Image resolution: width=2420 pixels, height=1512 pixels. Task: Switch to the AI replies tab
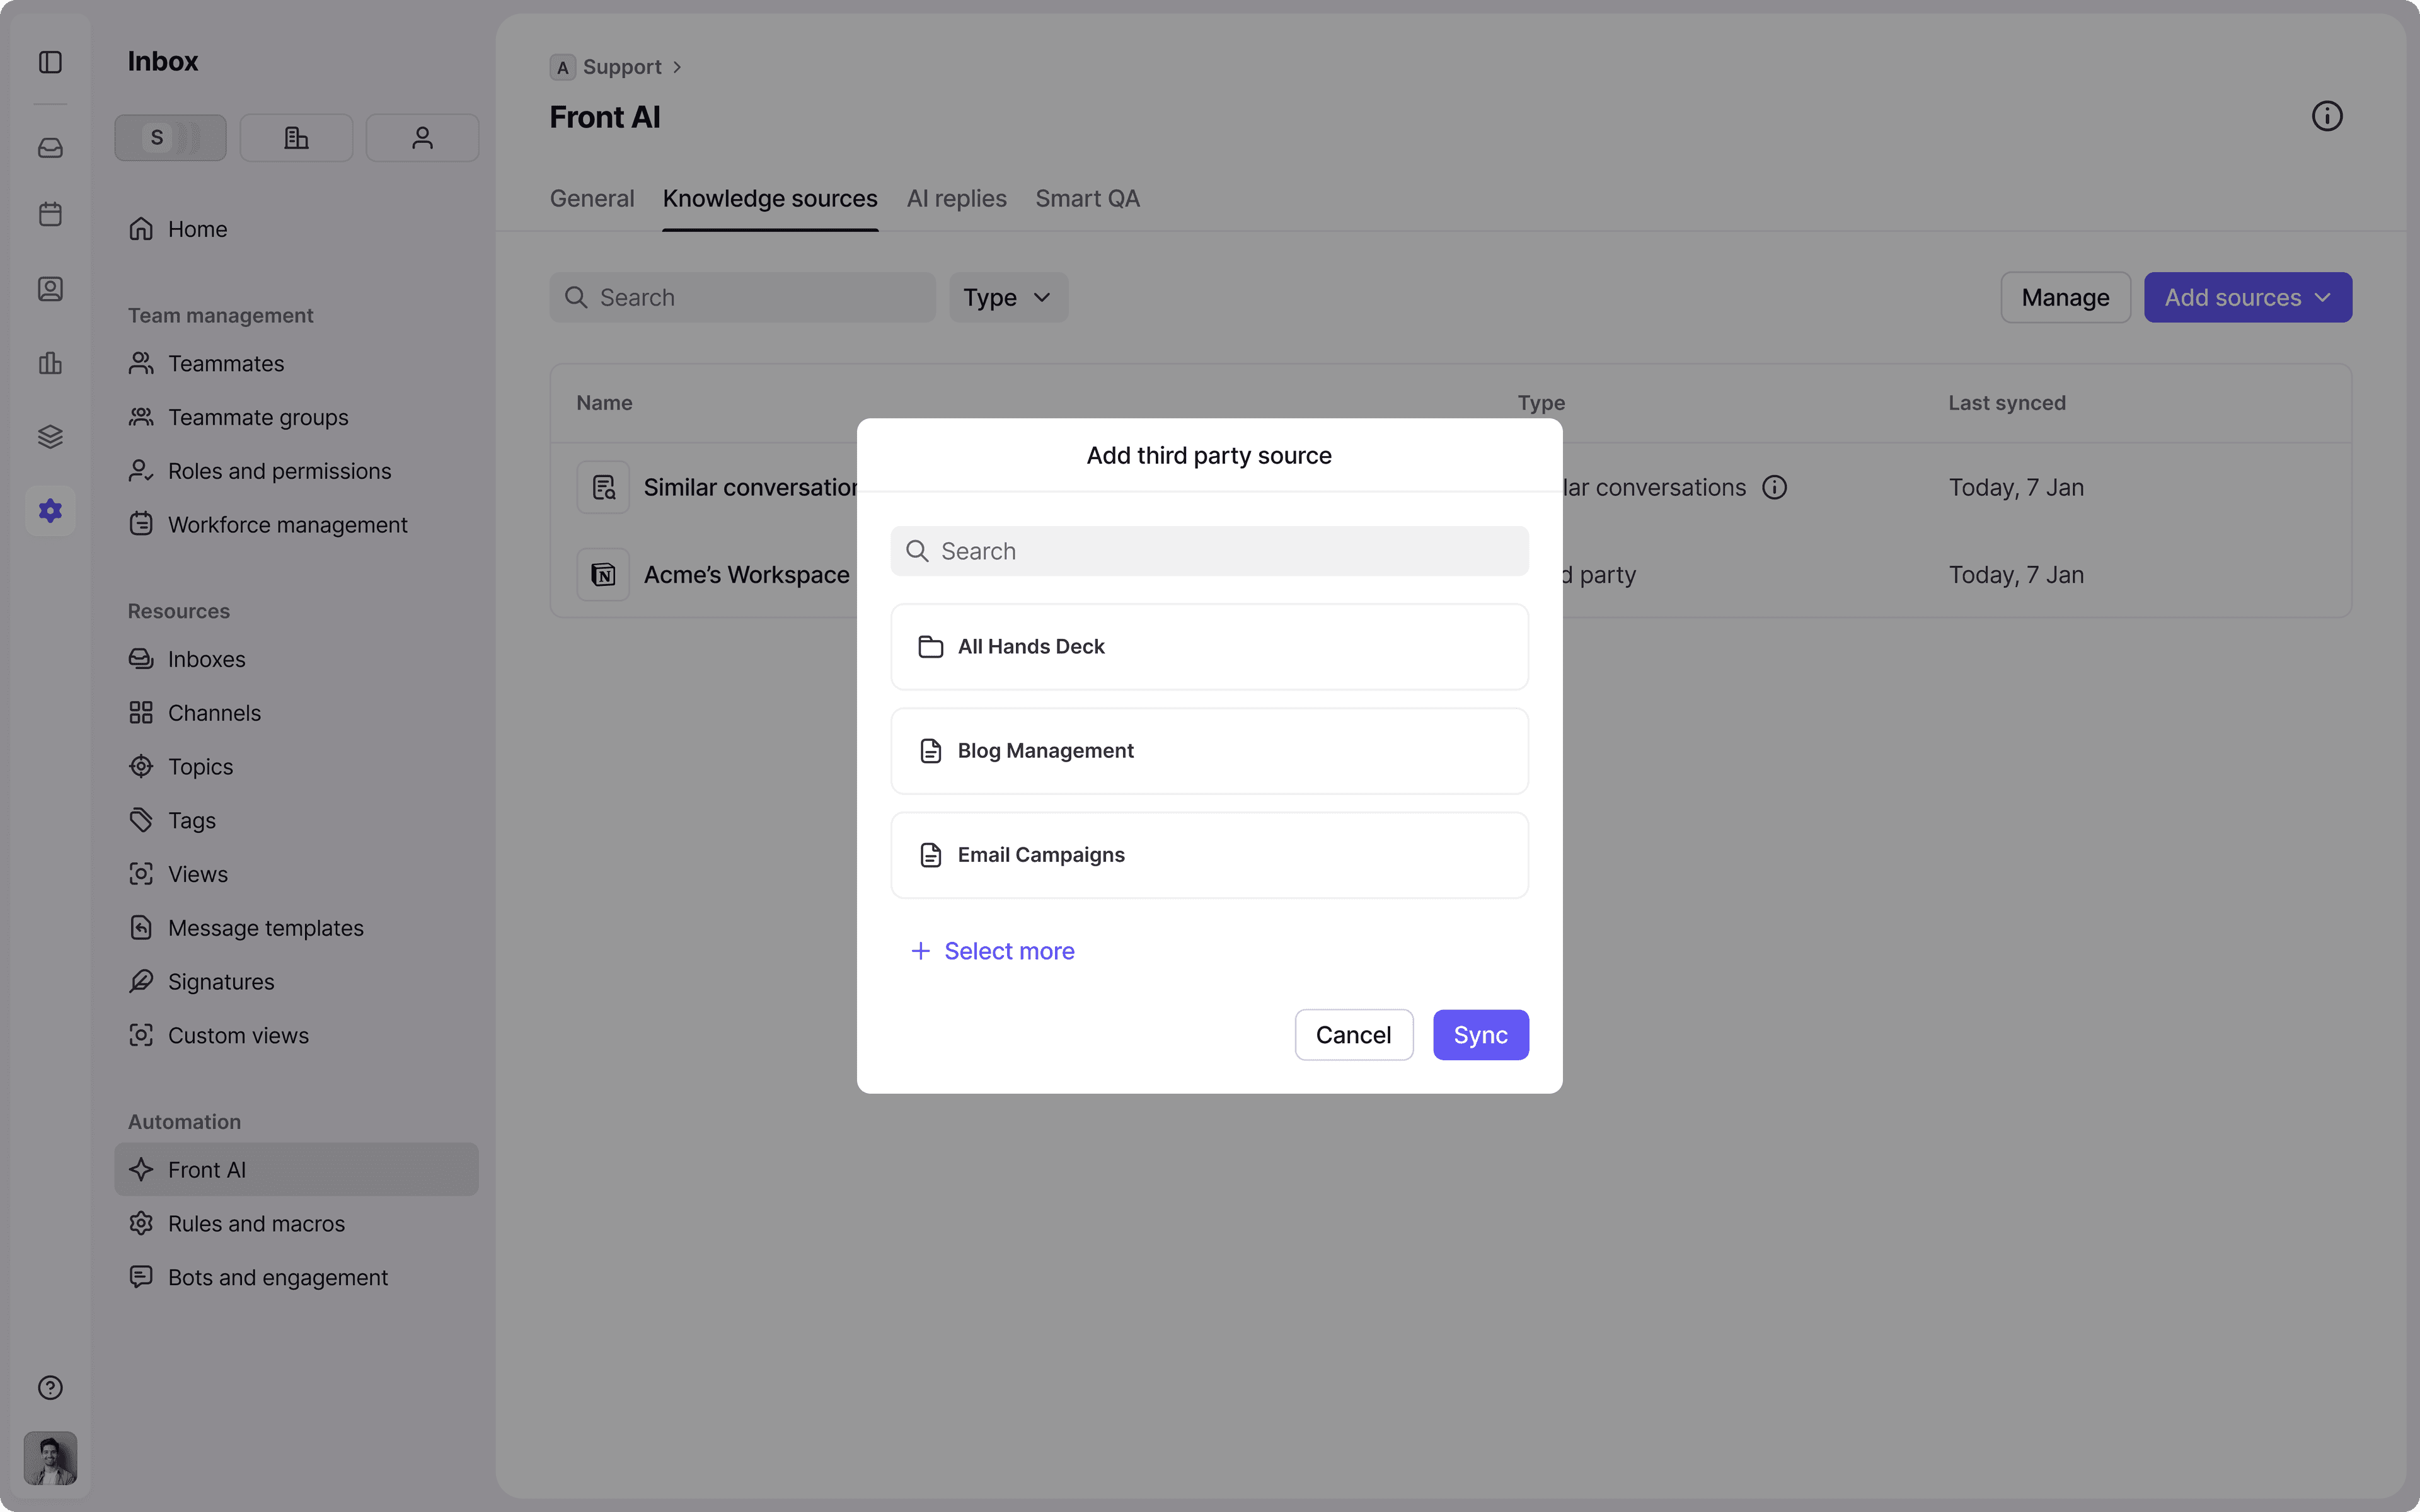(955, 198)
